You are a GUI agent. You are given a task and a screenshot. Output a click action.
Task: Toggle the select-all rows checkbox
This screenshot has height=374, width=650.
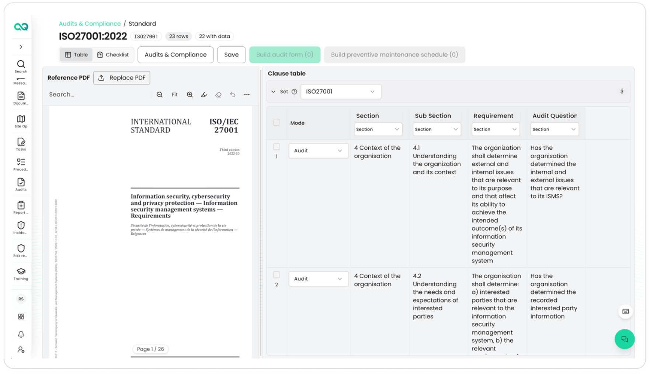coord(277,122)
